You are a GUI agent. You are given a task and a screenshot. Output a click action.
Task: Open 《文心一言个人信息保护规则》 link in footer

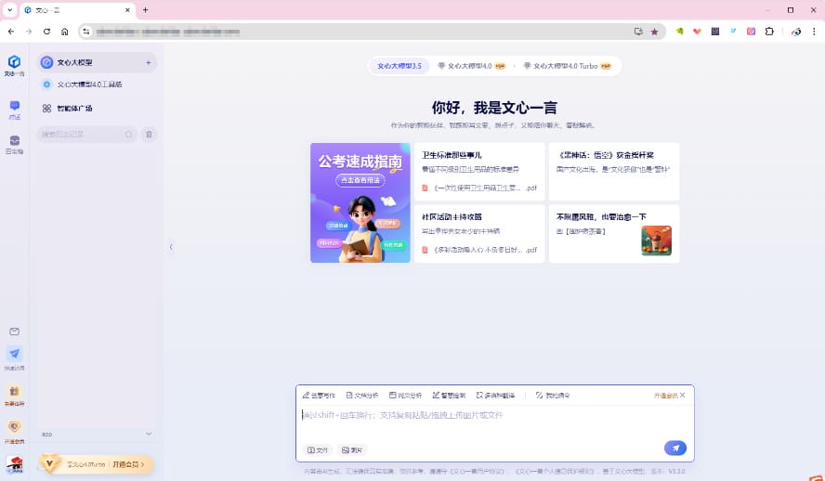pos(556,472)
